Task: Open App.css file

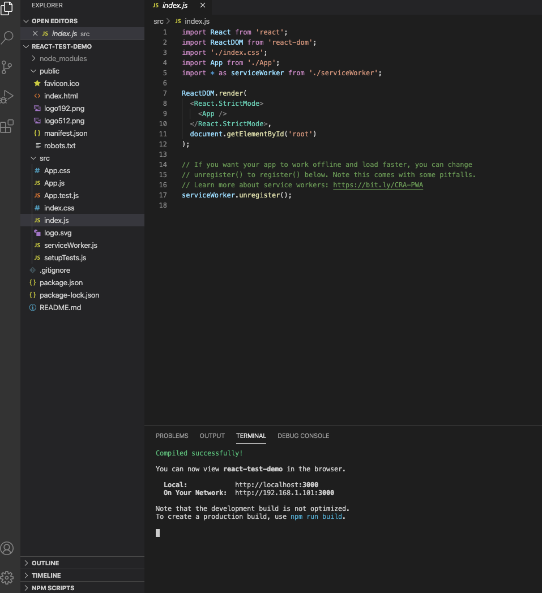Action: coord(83,170)
